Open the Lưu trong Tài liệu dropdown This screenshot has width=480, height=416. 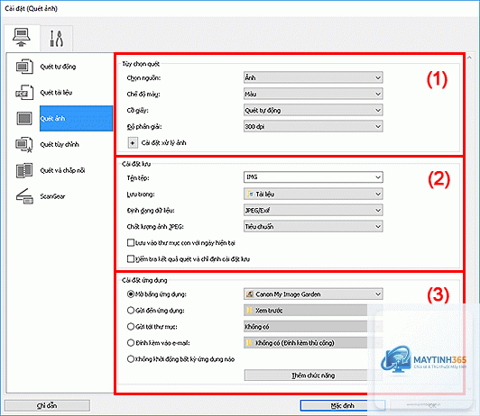click(x=313, y=194)
